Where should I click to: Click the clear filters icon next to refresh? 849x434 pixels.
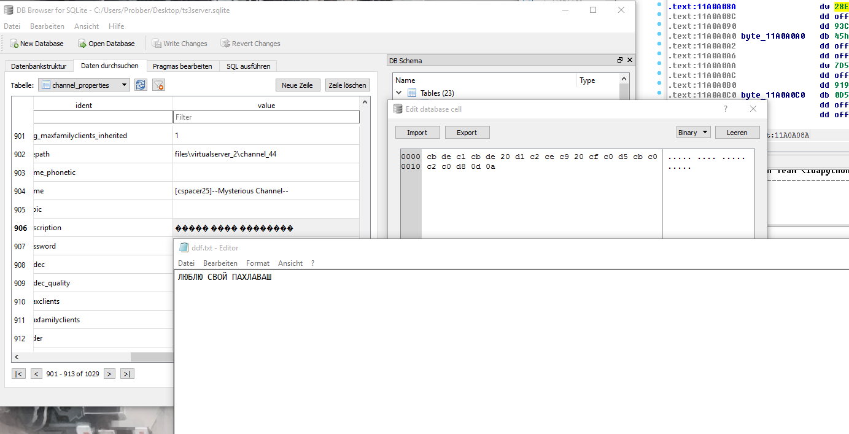pos(158,85)
